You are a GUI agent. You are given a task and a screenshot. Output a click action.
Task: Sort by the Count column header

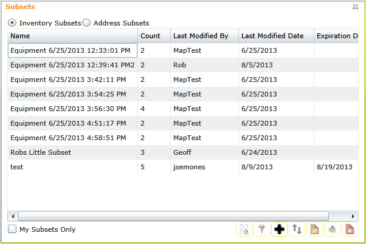point(154,36)
